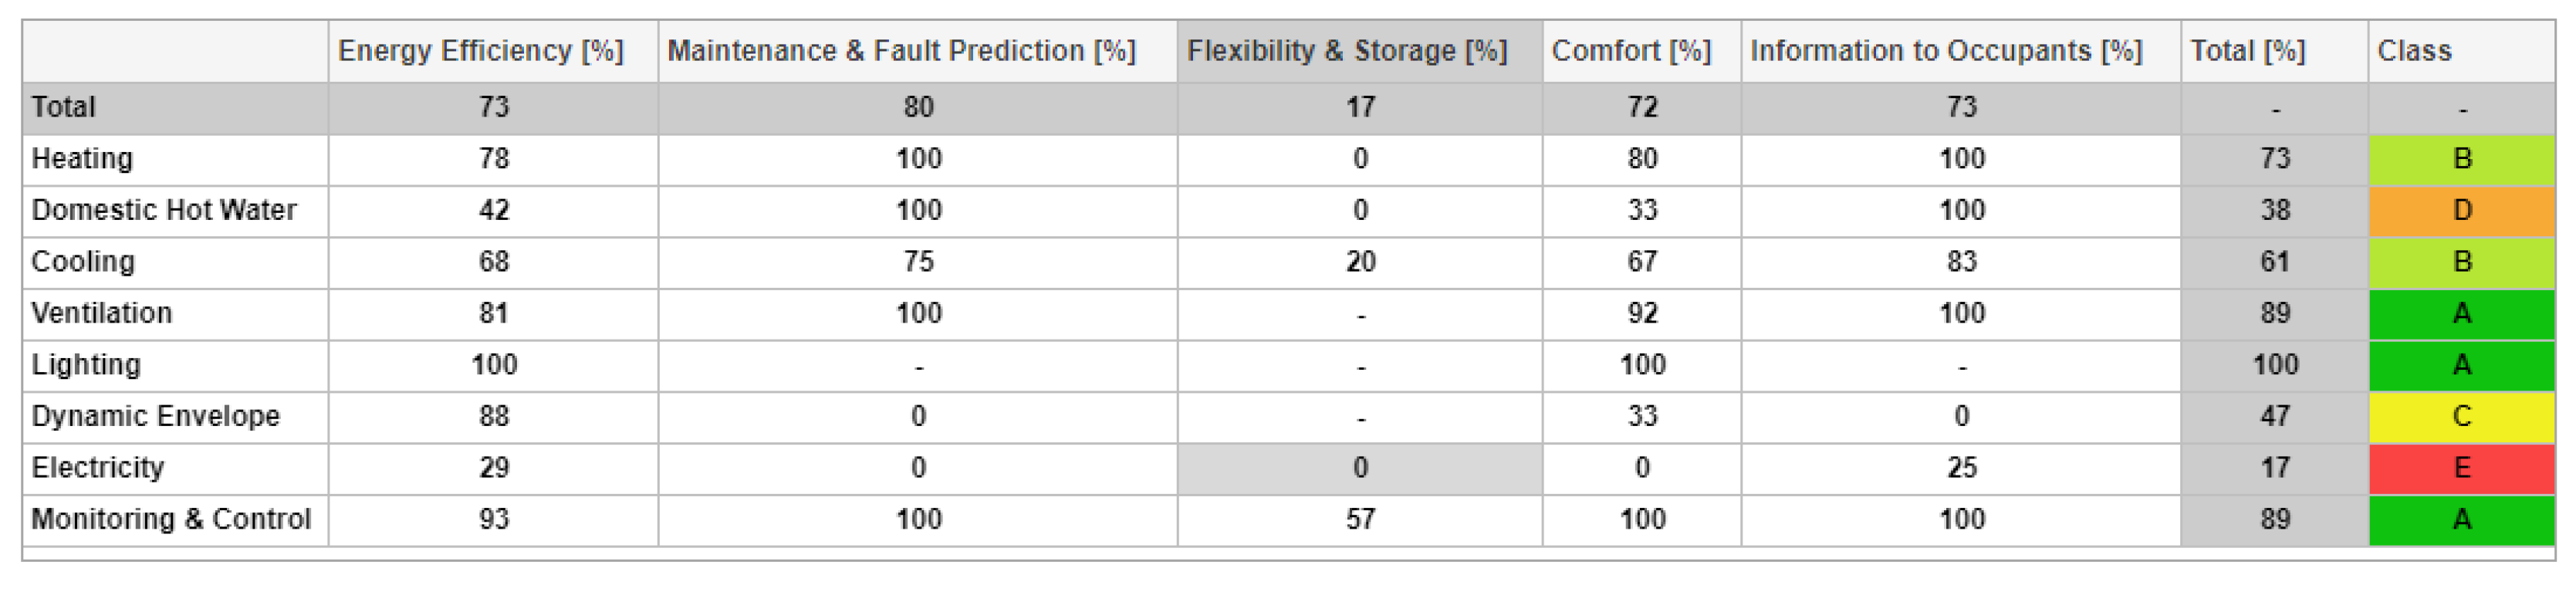Select the Class column header
Screen dimensions: 2576x592
point(2414,51)
